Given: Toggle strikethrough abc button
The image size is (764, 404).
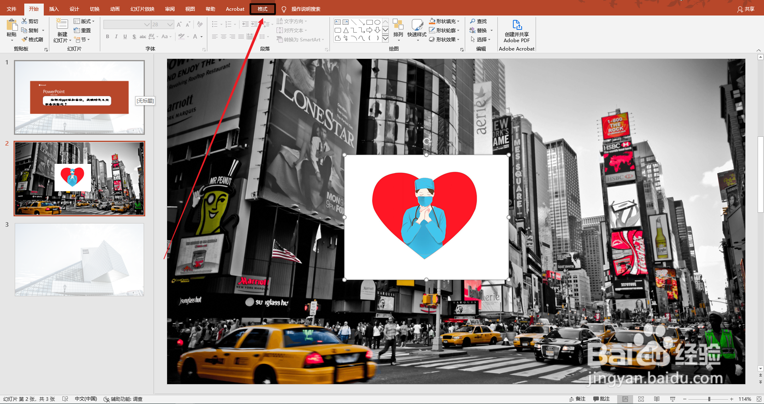Looking at the screenshot, I should coord(142,37).
